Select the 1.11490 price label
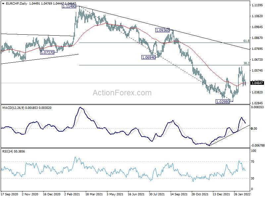Viewport: 265px width, 198px height. point(69,6)
